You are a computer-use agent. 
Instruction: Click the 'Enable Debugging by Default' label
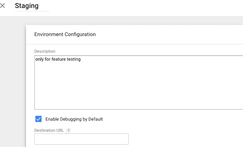tap(74, 119)
